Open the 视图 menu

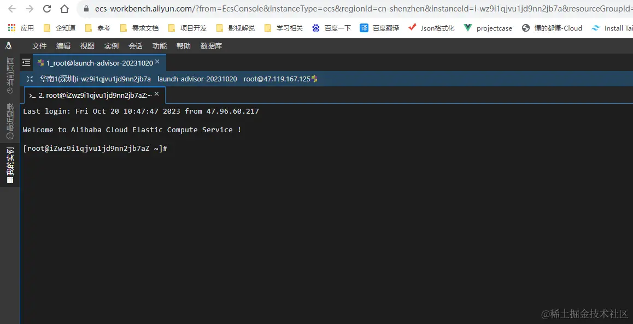(x=87, y=46)
